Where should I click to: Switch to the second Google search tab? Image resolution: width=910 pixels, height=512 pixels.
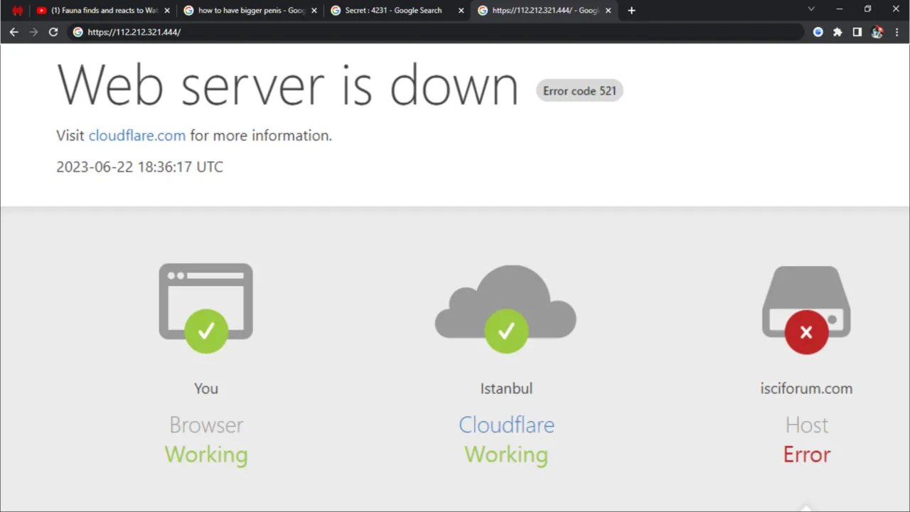click(x=250, y=11)
